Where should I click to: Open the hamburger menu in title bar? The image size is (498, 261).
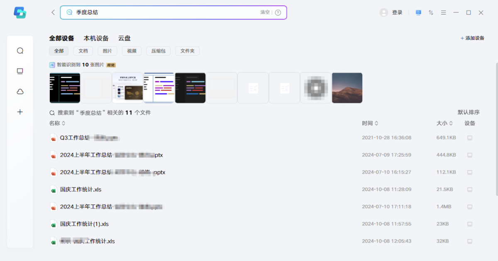coord(443,12)
